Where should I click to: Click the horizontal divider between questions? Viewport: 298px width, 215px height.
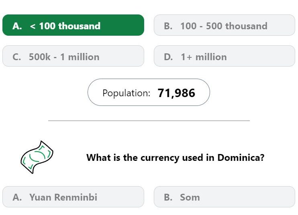149,120
